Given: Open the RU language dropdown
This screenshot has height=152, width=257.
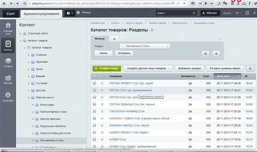Looking at the screenshot, I should click(x=238, y=13).
